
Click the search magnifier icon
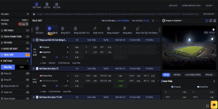[x=28, y=14]
